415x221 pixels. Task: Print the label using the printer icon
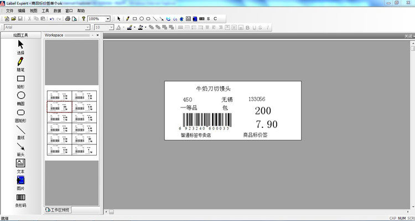[x=68, y=19]
